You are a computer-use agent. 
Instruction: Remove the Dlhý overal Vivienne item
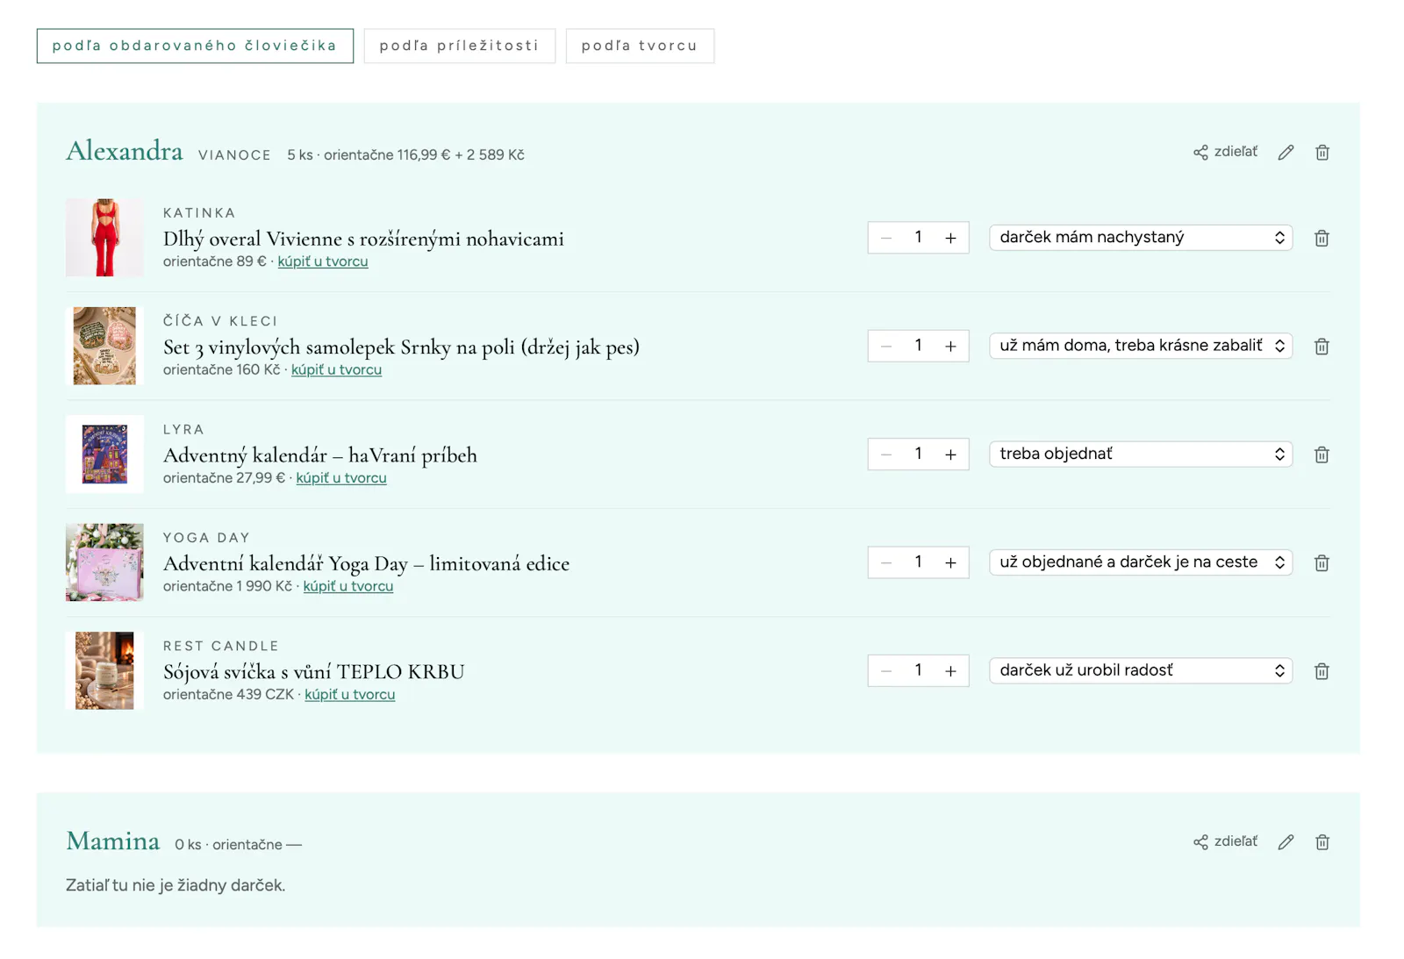1322,238
